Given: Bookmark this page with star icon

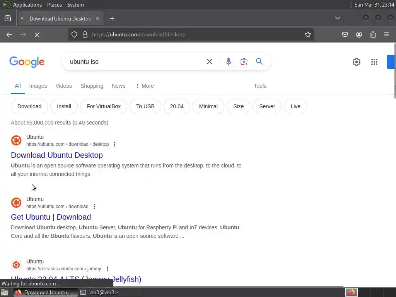Looking at the screenshot, I should point(307,34).
